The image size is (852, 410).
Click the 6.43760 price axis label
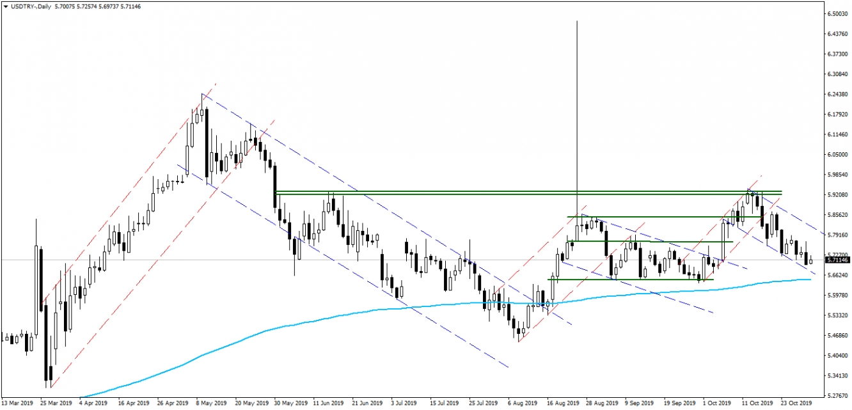point(837,34)
